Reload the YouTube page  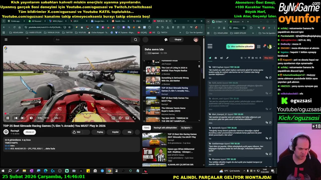point(14,27)
